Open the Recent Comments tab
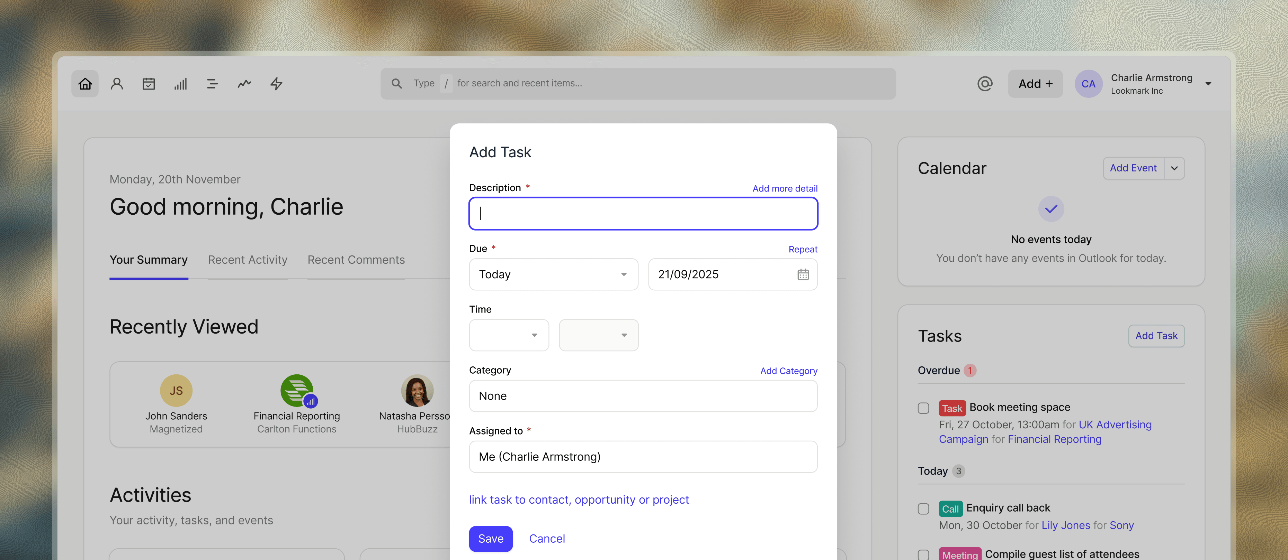This screenshot has height=560, width=1288. click(x=356, y=260)
